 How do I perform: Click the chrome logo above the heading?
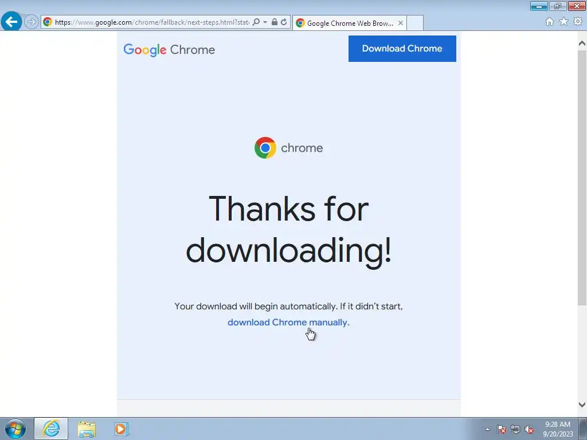coord(288,148)
